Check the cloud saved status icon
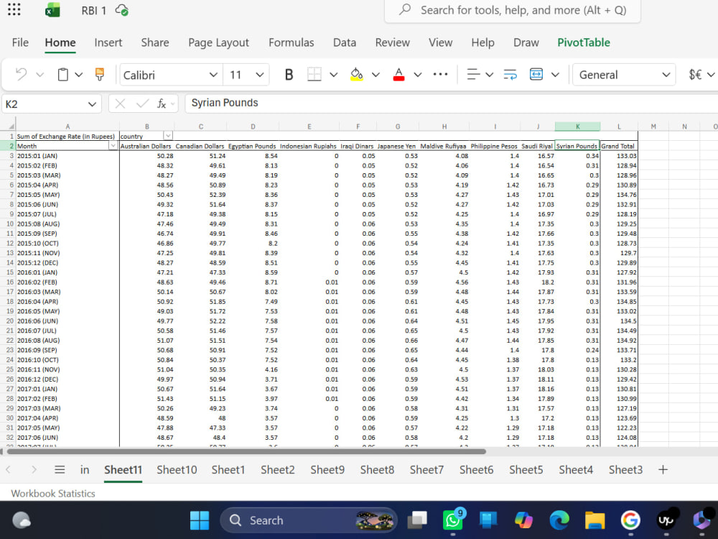The height and width of the screenshot is (539, 718). (122, 10)
